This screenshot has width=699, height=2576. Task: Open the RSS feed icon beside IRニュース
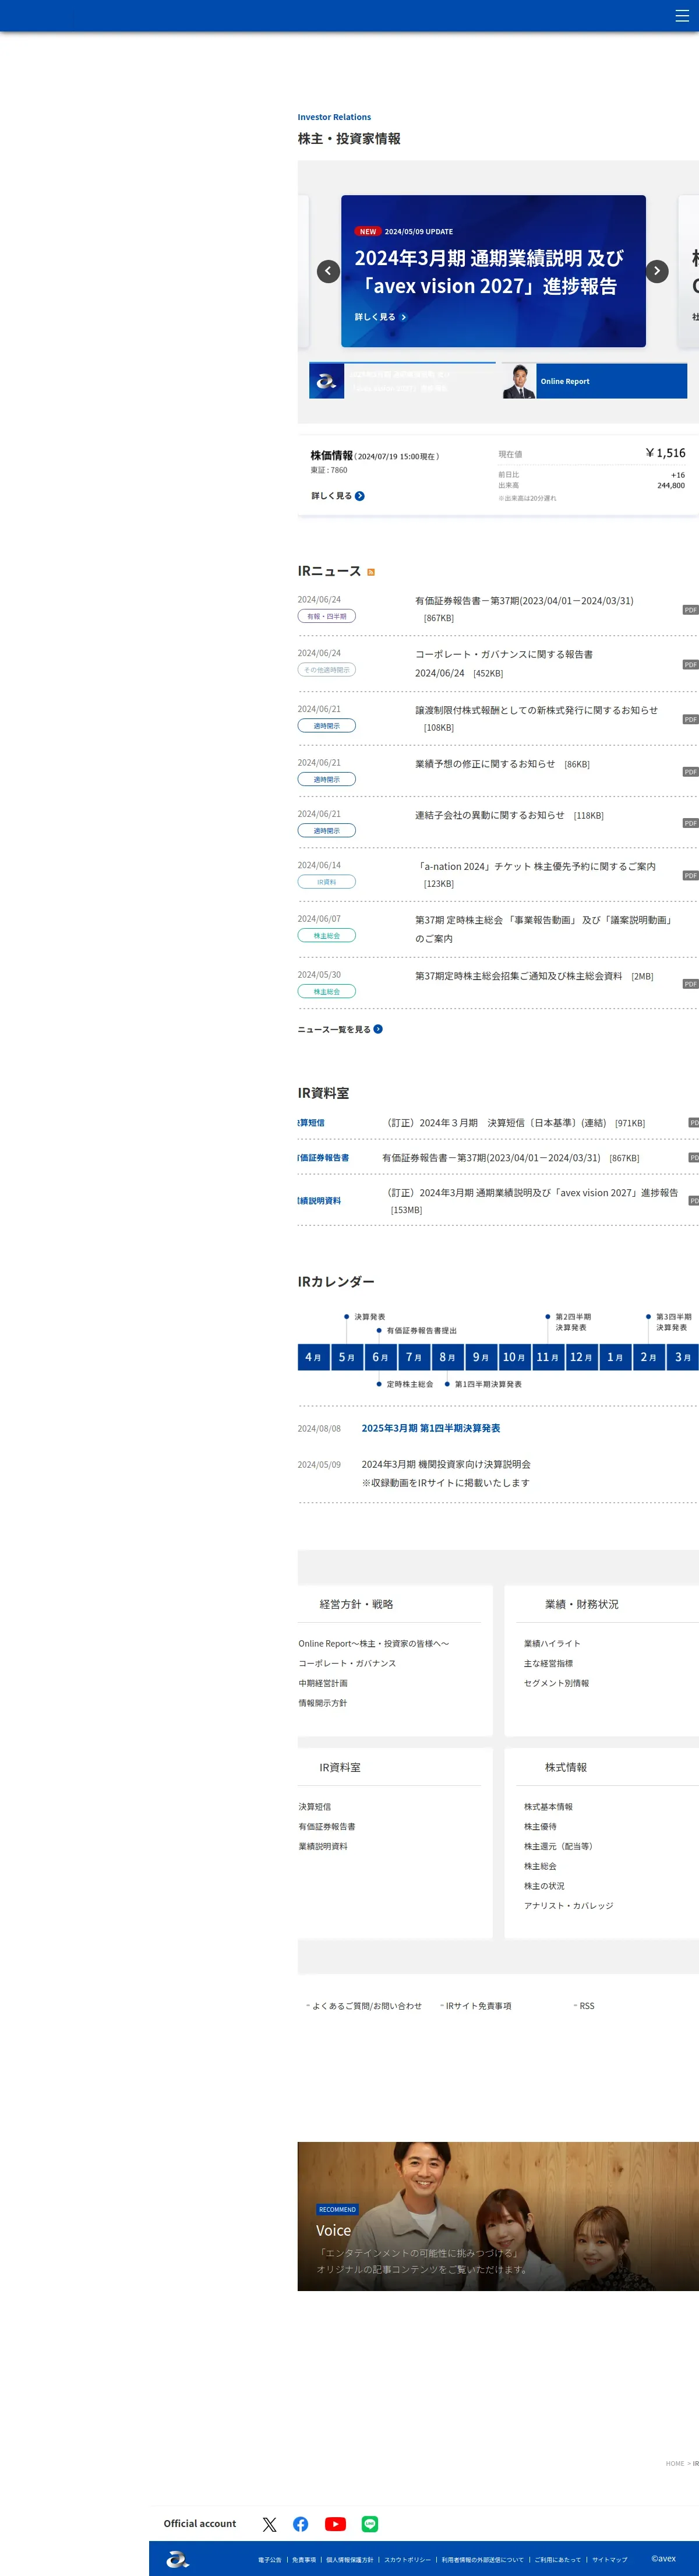(x=371, y=572)
